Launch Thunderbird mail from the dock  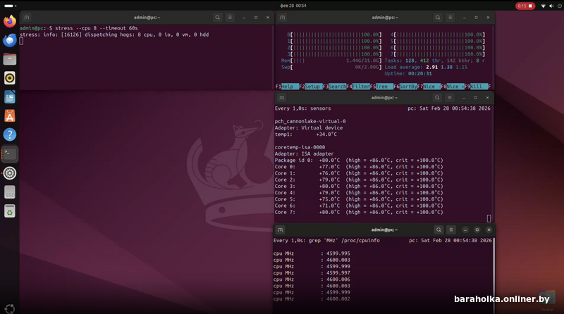click(x=10, y=40)
